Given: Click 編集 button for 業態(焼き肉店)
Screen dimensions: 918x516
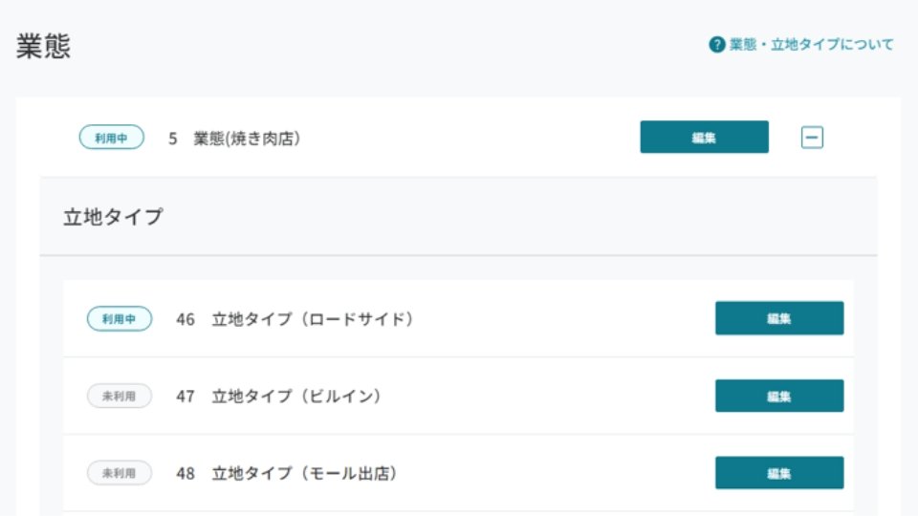Looking at the screenshot, I should 704,137.
